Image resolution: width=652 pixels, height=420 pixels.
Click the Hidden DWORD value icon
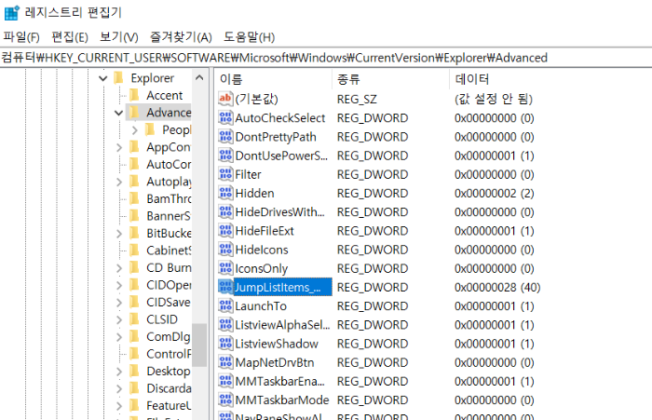point(225,193)
